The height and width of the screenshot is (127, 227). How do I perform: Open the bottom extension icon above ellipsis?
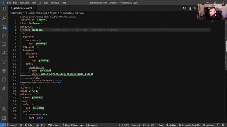[4, 88]
